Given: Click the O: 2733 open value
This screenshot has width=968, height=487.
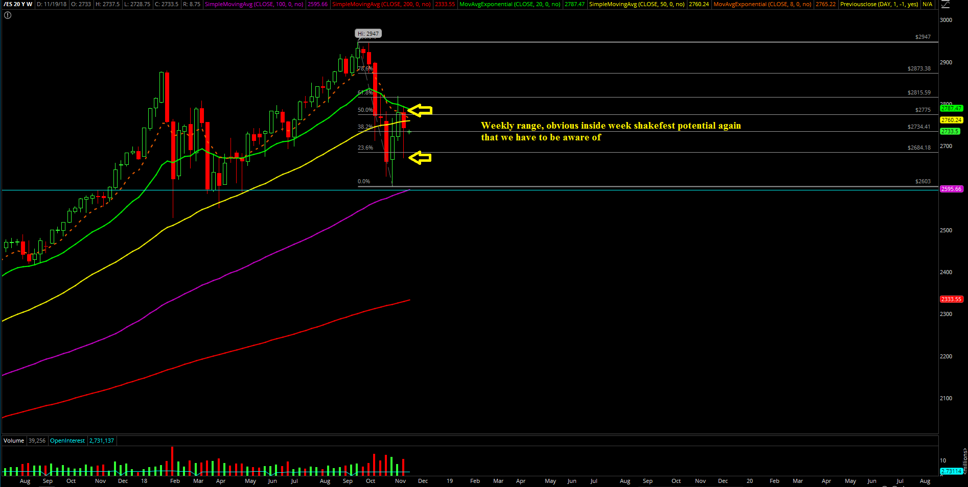Looking at the screenshot, I should click(81, 4).
